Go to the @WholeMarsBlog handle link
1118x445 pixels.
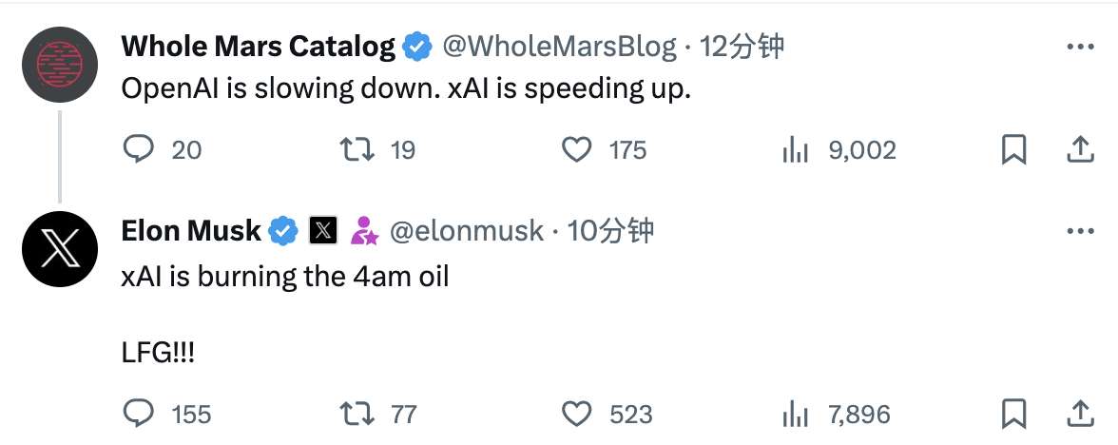(x=560, y=47)
